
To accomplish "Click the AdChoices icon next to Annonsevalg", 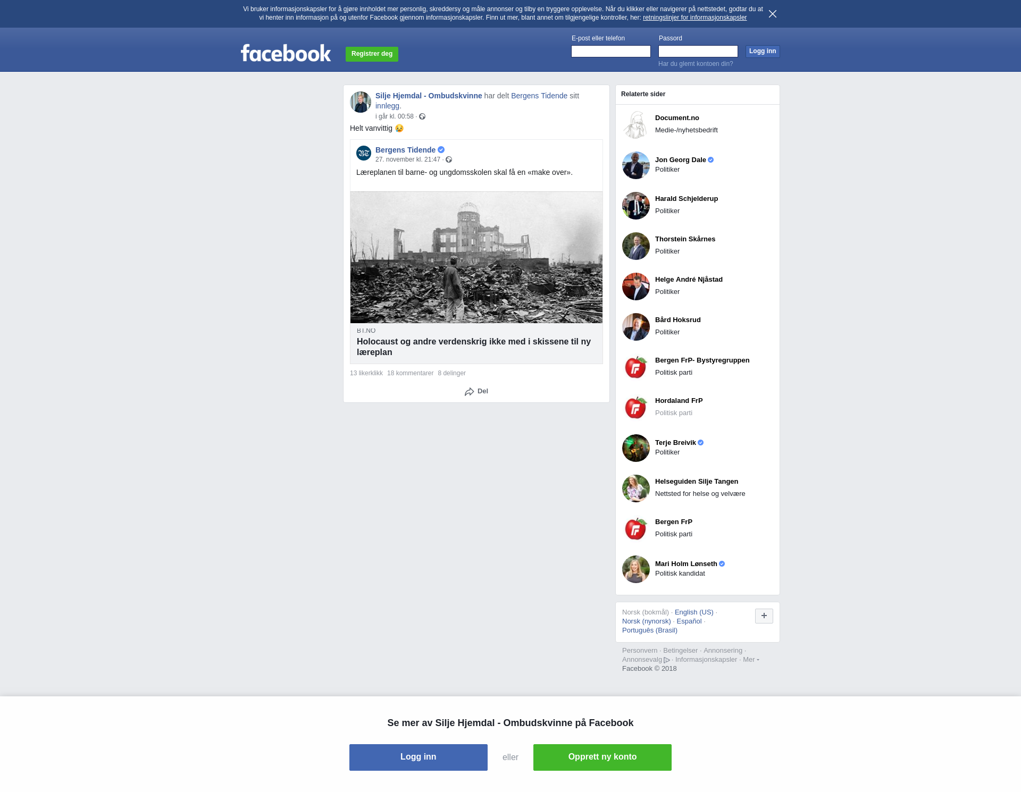I will click(667, 660).
